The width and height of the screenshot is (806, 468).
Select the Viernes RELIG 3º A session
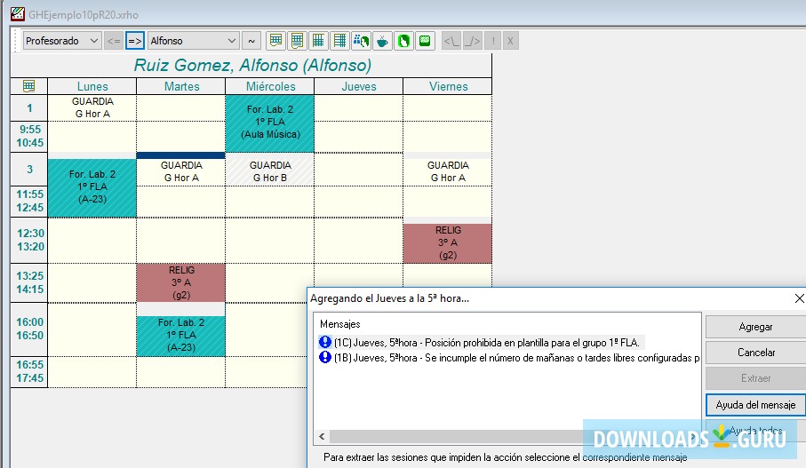click(448, 243)
